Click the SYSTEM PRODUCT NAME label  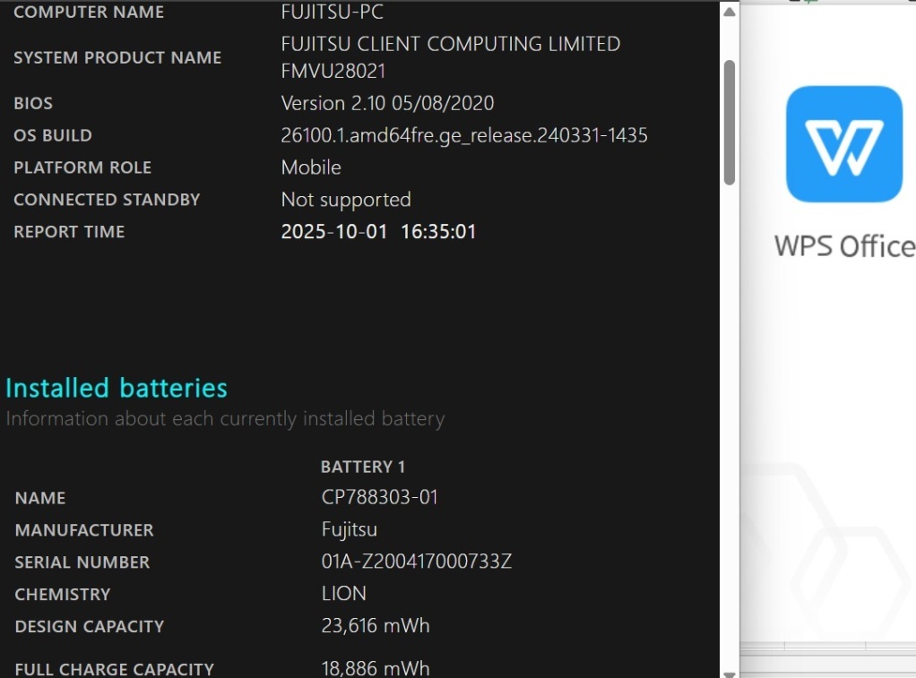point(117,57)
